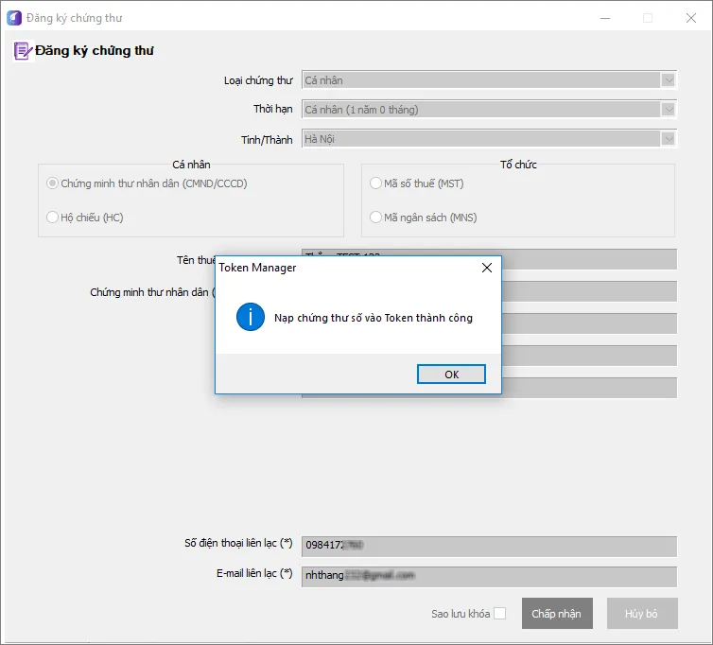Select the Hộ chiếu (HC) radio button
713x645 pixels.
(53, 218)
